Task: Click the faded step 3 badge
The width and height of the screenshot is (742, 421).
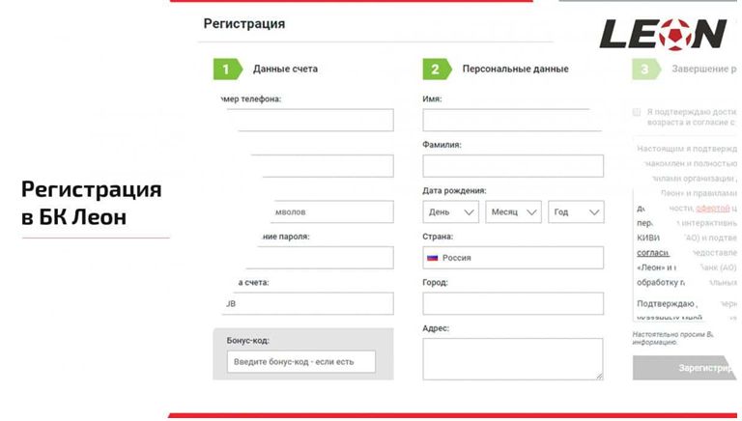Action: (x=646, y=70)
